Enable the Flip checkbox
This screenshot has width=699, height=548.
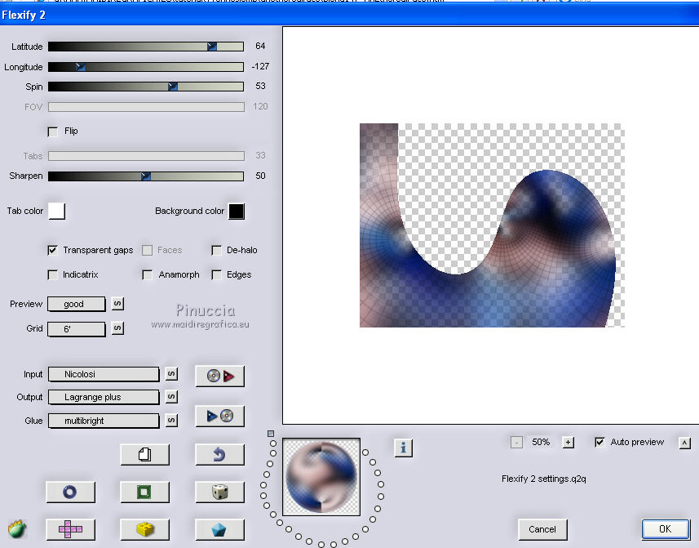[x=52, y=131]
